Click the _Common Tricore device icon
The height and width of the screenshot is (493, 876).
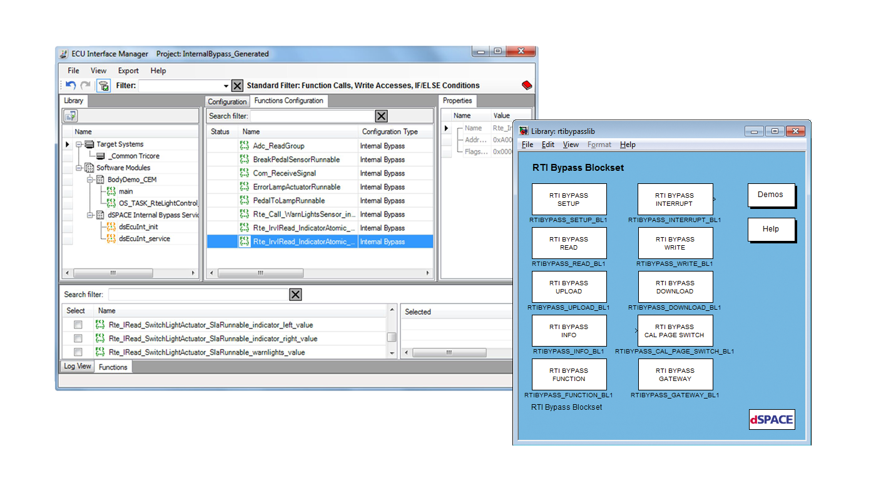pyautogui.click(x=101, y=156)
